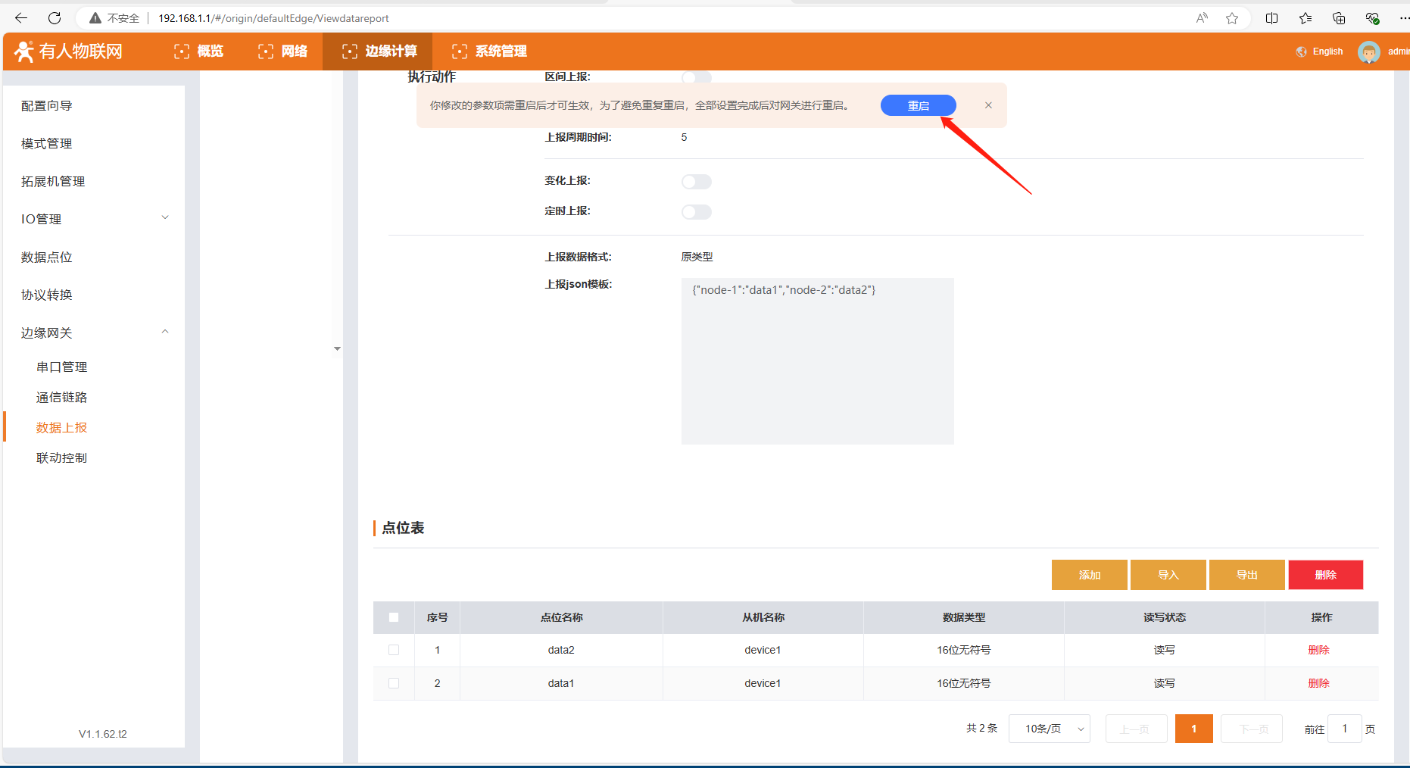Add page to favorites star icon
Viewport: 1410px width, 768px height.
[x=1232, y=18]
